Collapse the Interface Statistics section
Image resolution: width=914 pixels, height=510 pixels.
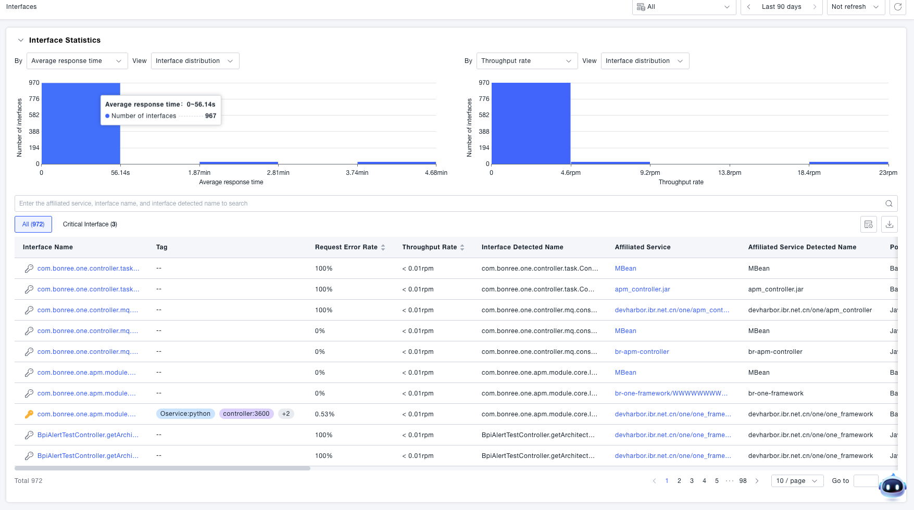[21, 40]
